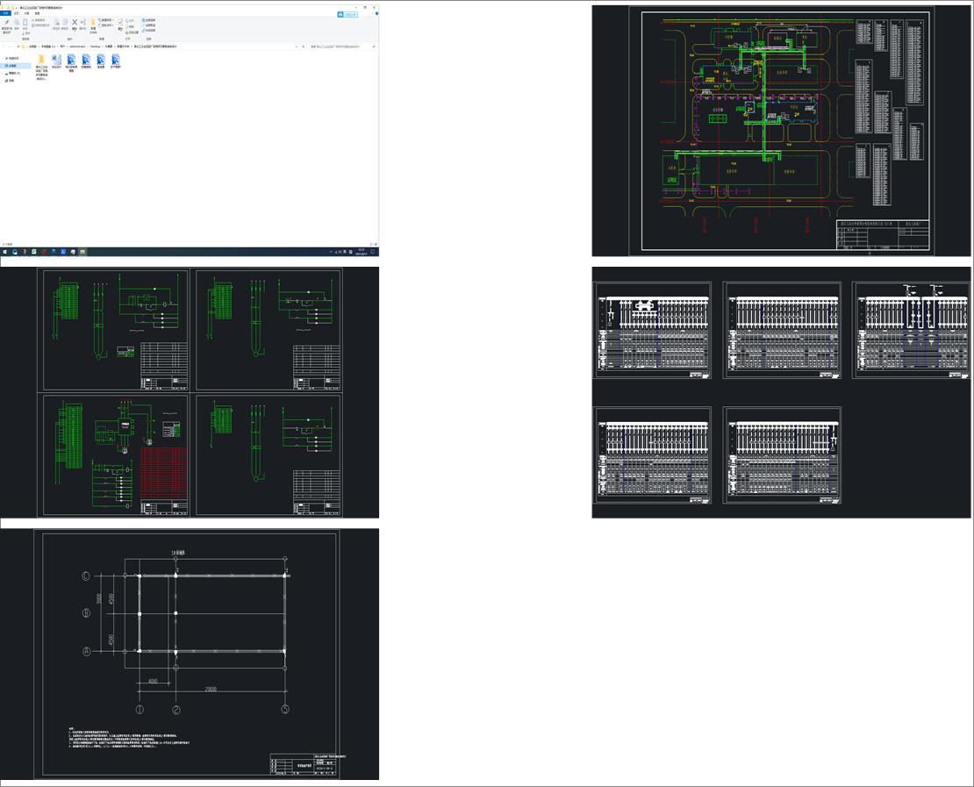Click Desktop in the address bar path
Screen dimensions: 974x787
(x=95, y=46)
